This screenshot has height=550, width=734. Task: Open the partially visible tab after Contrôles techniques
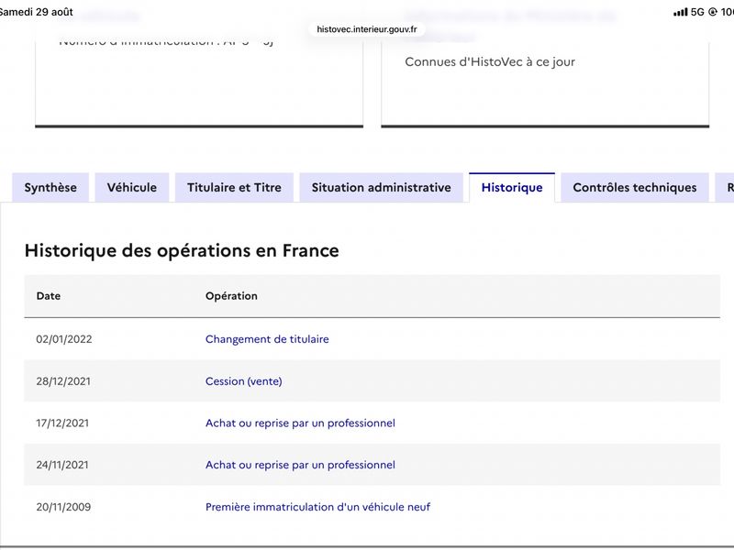pos(726,188)
